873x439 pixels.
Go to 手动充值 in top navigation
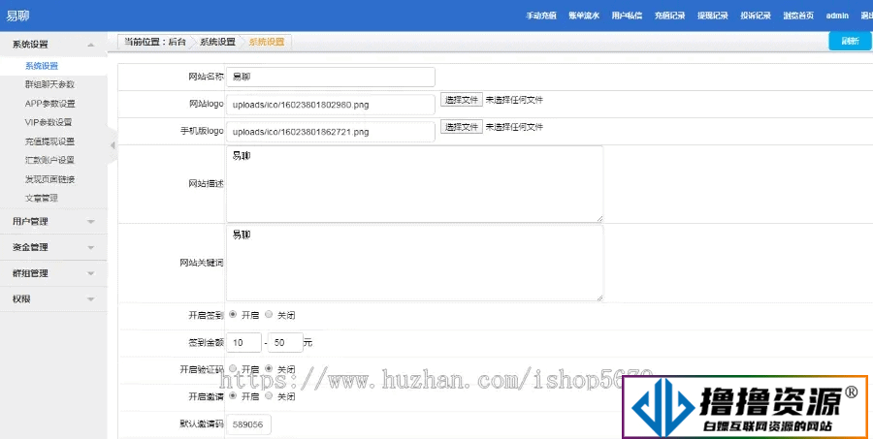point(541,16)
